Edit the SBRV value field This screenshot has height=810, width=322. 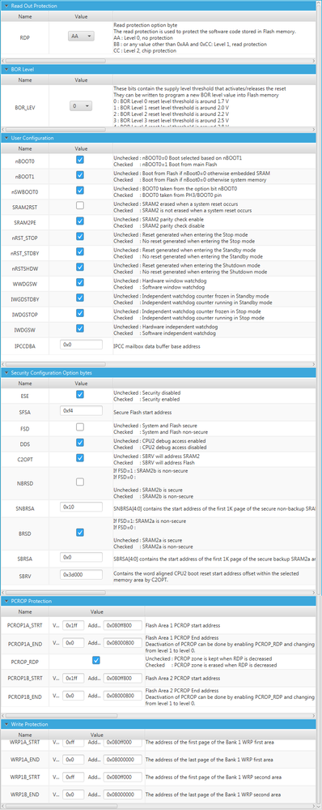click(81, 574)
